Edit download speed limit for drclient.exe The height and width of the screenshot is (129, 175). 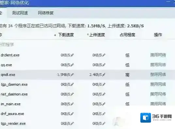[72, 55]
